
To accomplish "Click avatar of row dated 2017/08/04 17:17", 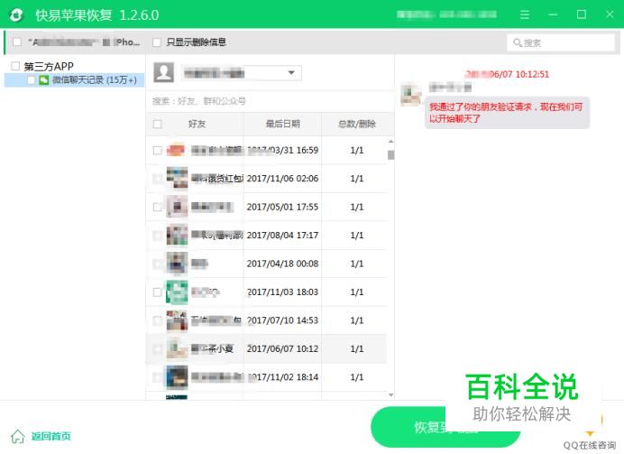I will tap(177, 235).
